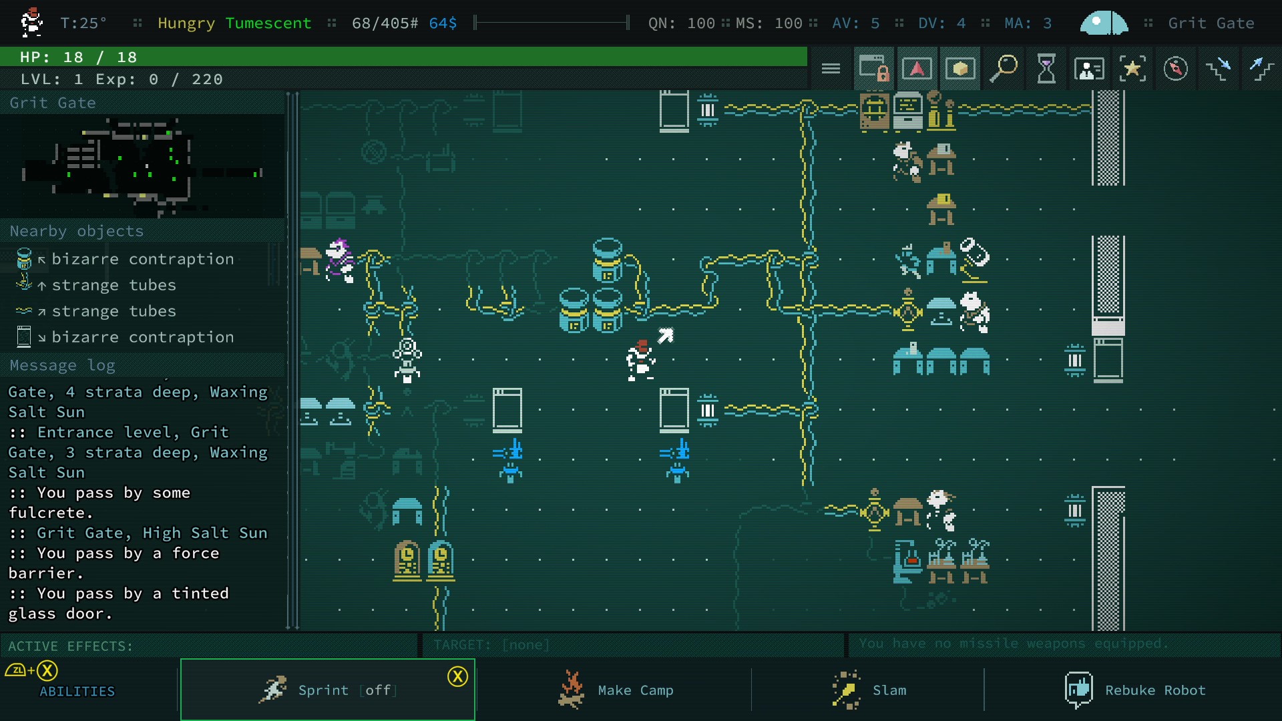The width and height of the screenshot is (1282, 721).
Task: Click the hourglass icon to wait
Action: (x=1046, y=68)
